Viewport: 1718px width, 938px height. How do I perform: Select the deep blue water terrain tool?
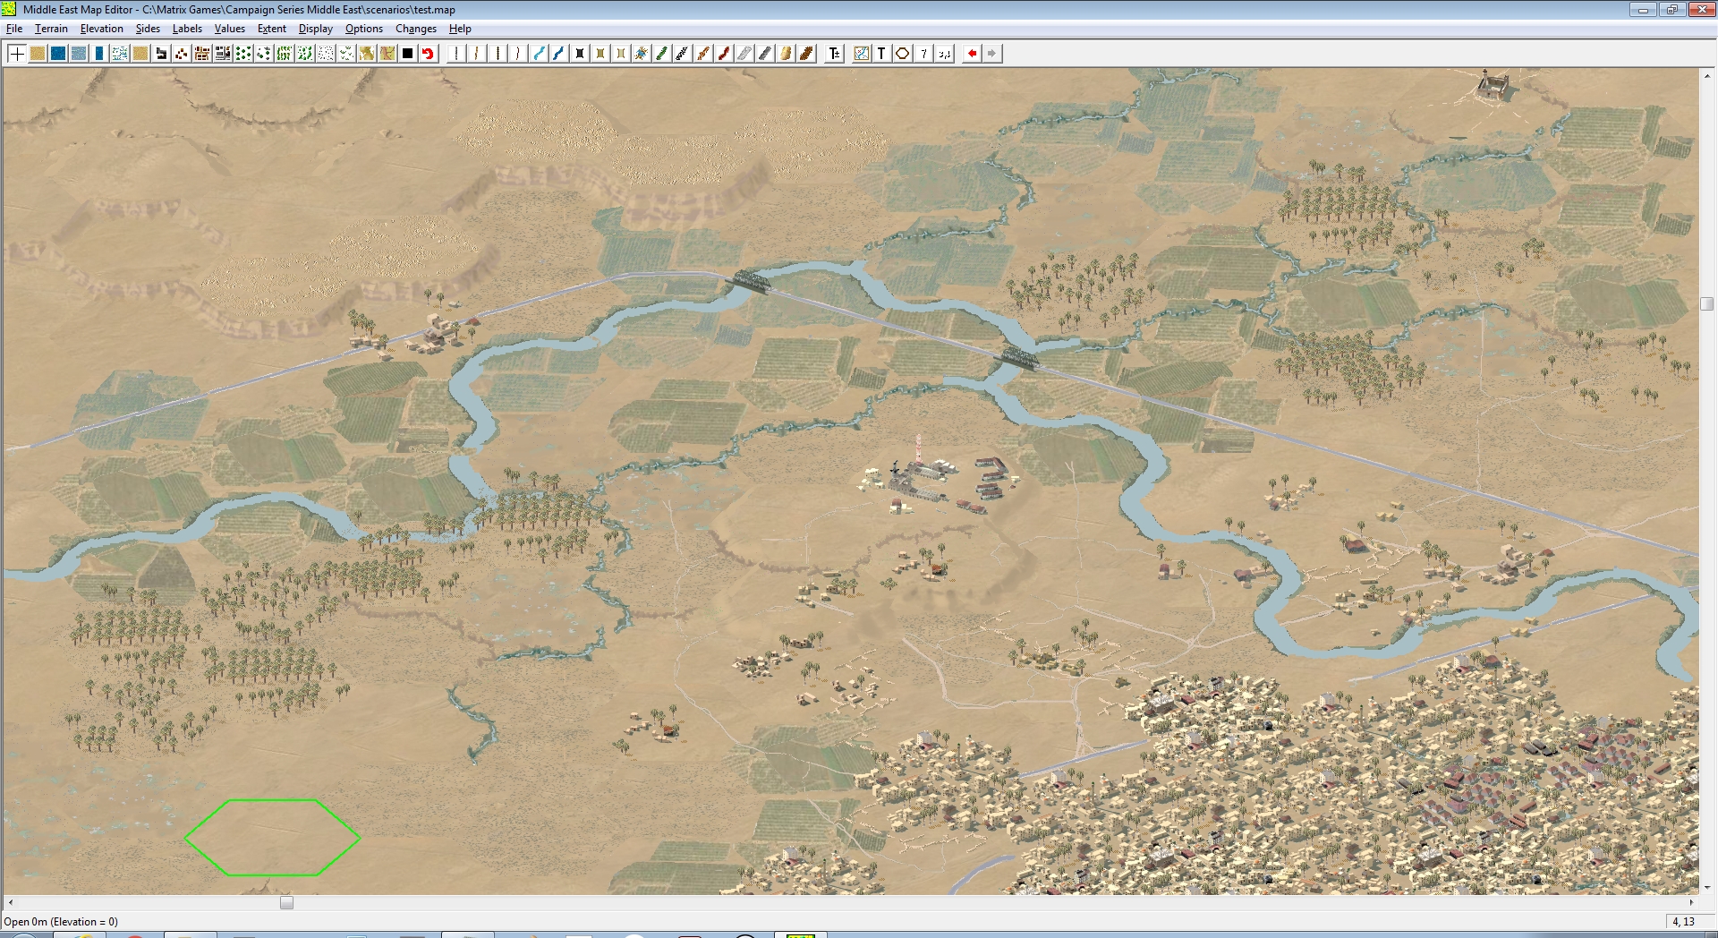click(58, 54)
